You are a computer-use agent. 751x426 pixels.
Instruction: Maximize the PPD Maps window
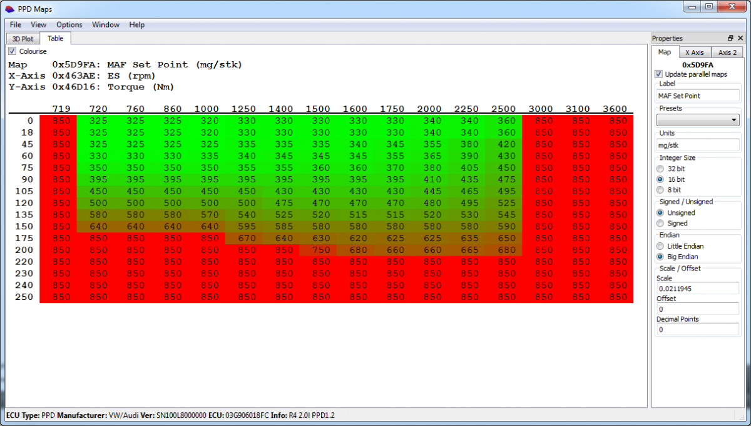(709, 6)
